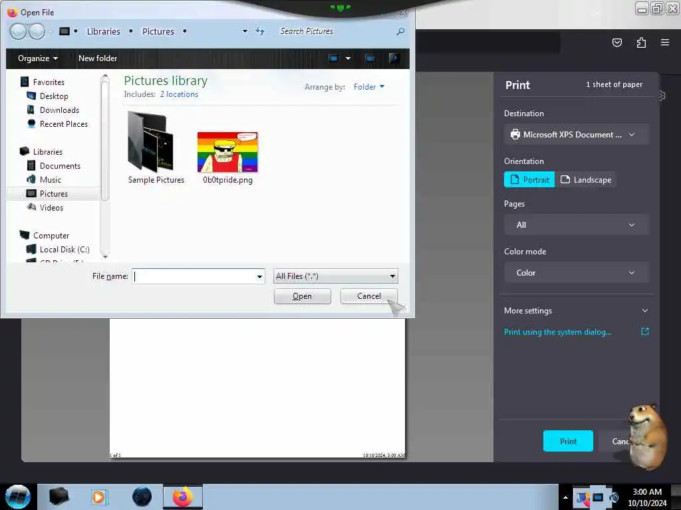Select the 0b0tpride.png image file
Image resolution: width=681 pixels, height=510 pixels.
[227, 158]
